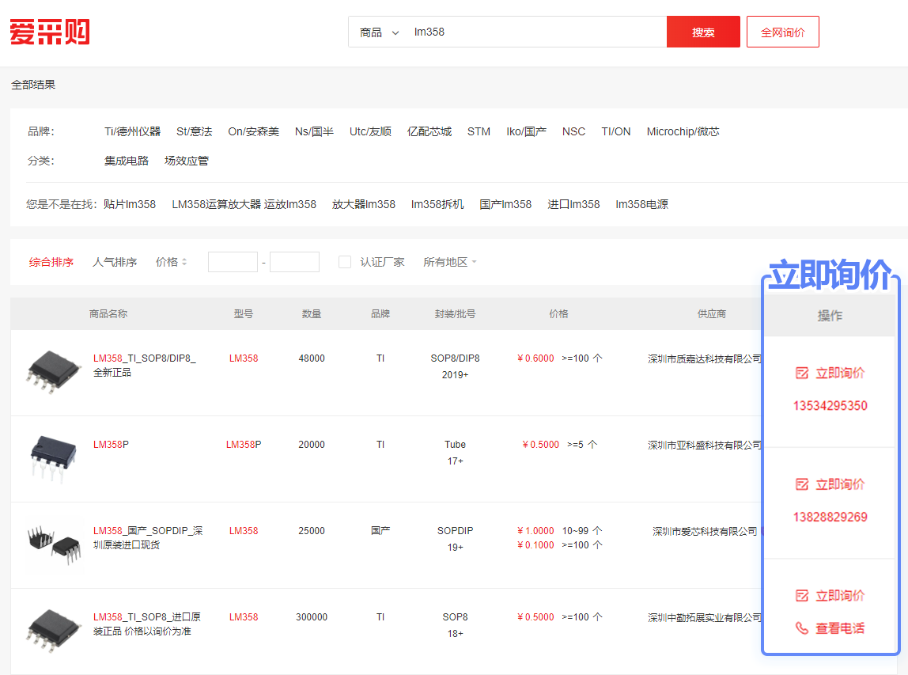
Task: Click inquiry icon above 查看电话
Action: (801, 596)
